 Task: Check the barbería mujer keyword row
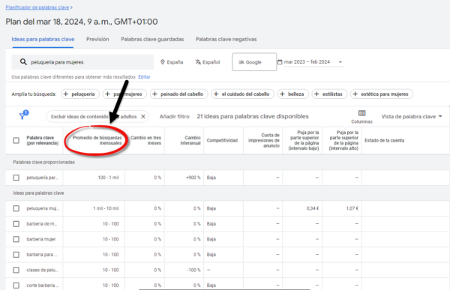[x=16, y=239]
